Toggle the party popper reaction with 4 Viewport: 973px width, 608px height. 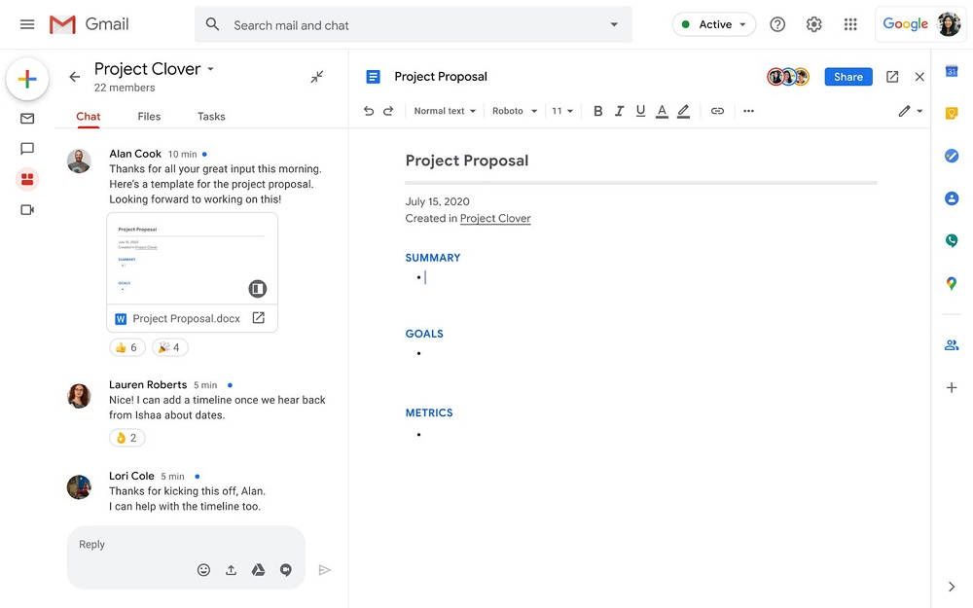169,347
